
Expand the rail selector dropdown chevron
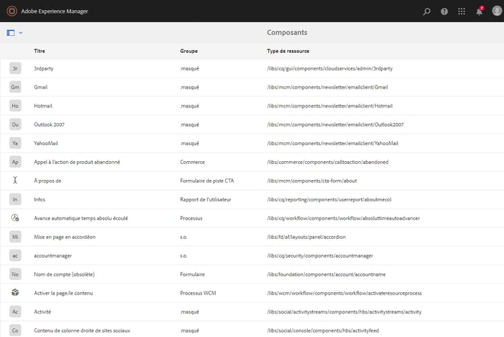(x=21, y=32)
